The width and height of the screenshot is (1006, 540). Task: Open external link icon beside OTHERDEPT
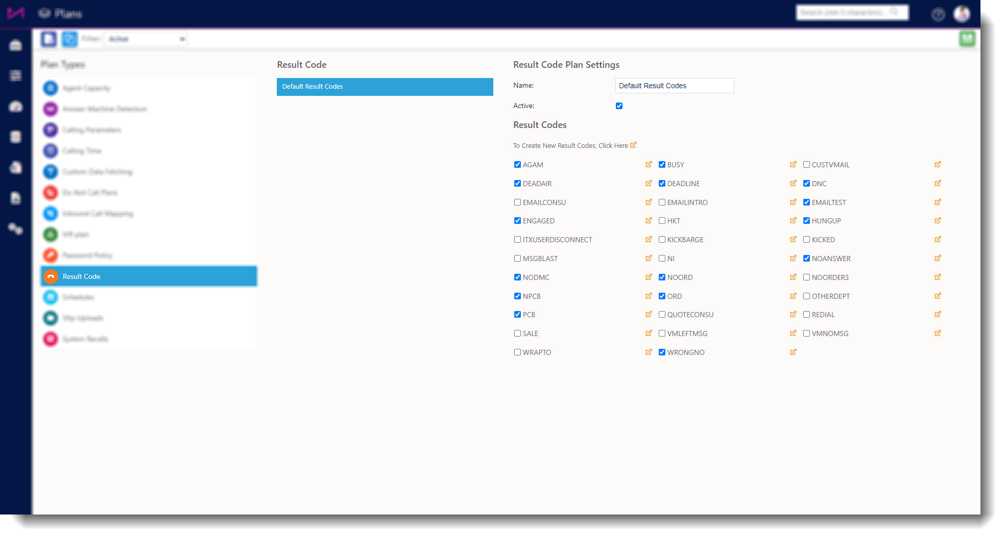tap(938, 296)
